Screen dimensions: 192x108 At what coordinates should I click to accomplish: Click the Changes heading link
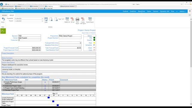point(4,72)
